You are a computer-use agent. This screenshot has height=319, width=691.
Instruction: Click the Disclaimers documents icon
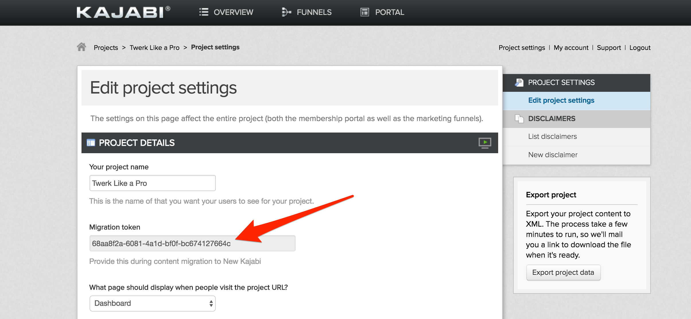click(519, 118)
